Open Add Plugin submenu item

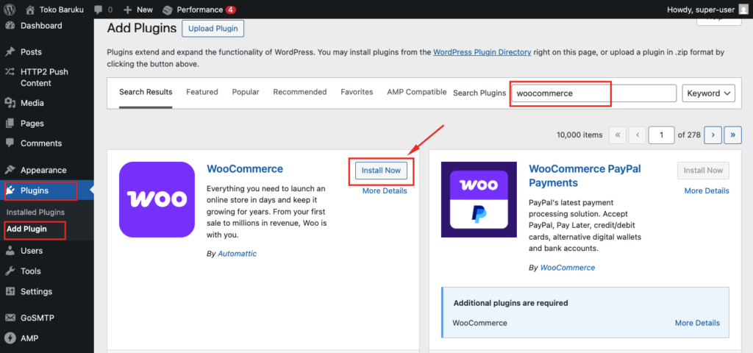pyautogui.click(x=27, y=229)
